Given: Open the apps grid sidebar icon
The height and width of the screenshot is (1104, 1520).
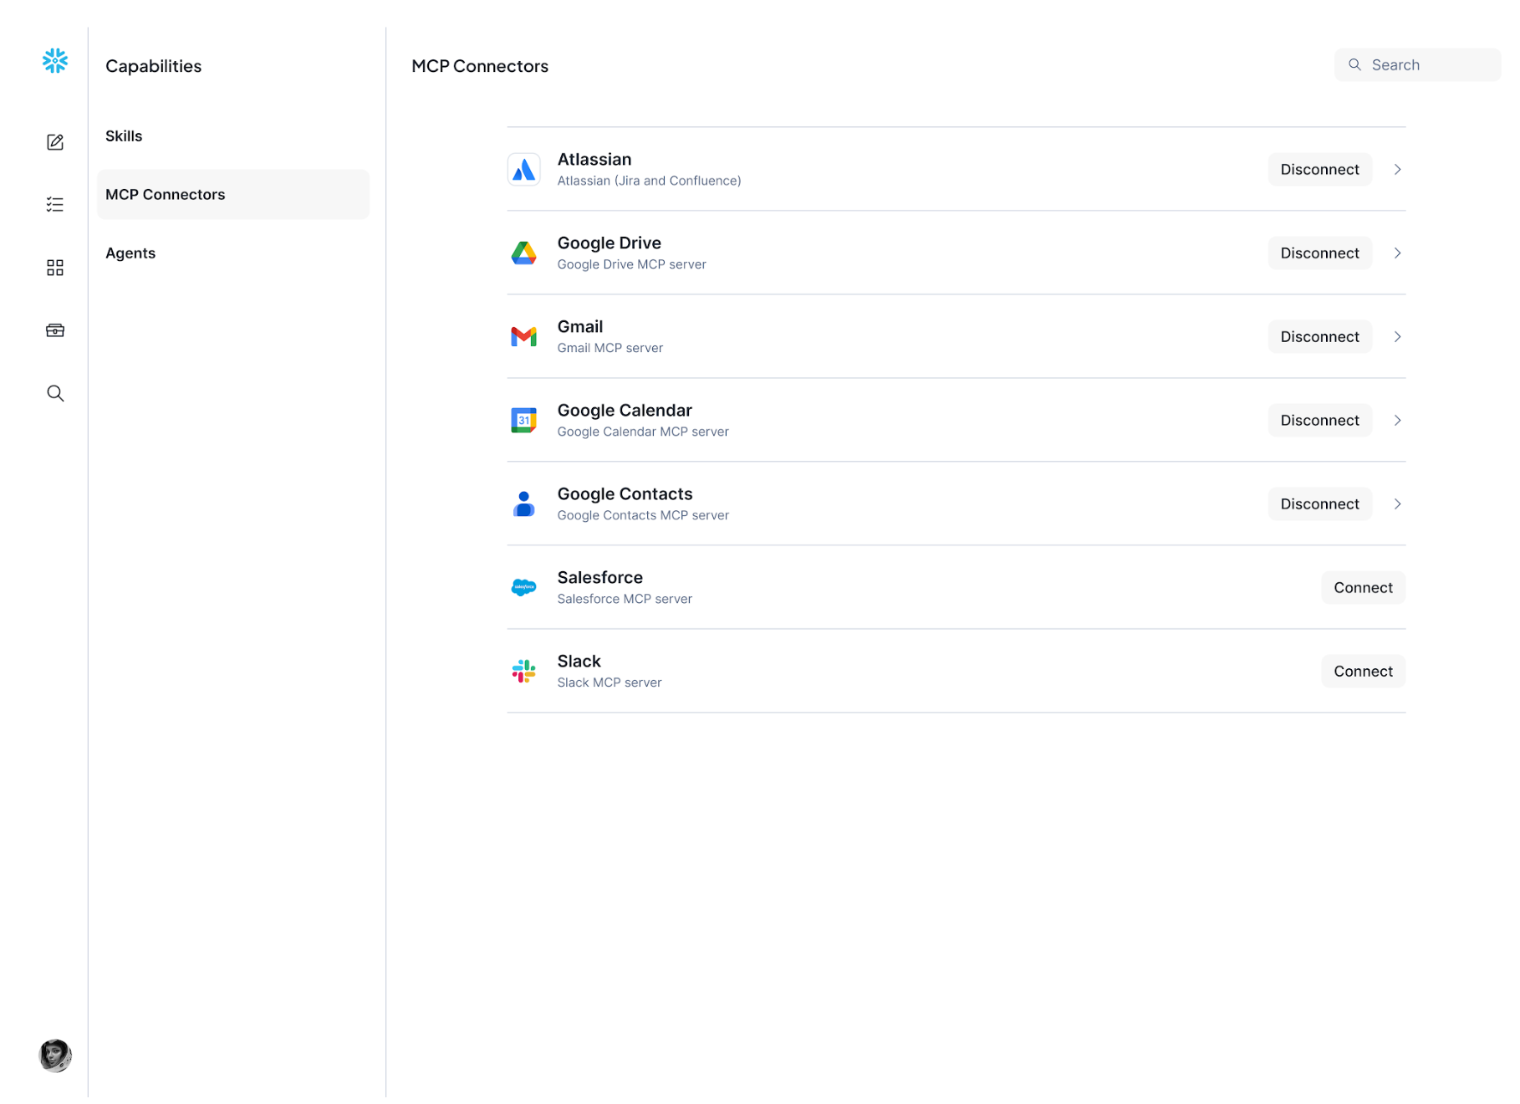Looking at the screenshot, I should (x=55, y=268).
